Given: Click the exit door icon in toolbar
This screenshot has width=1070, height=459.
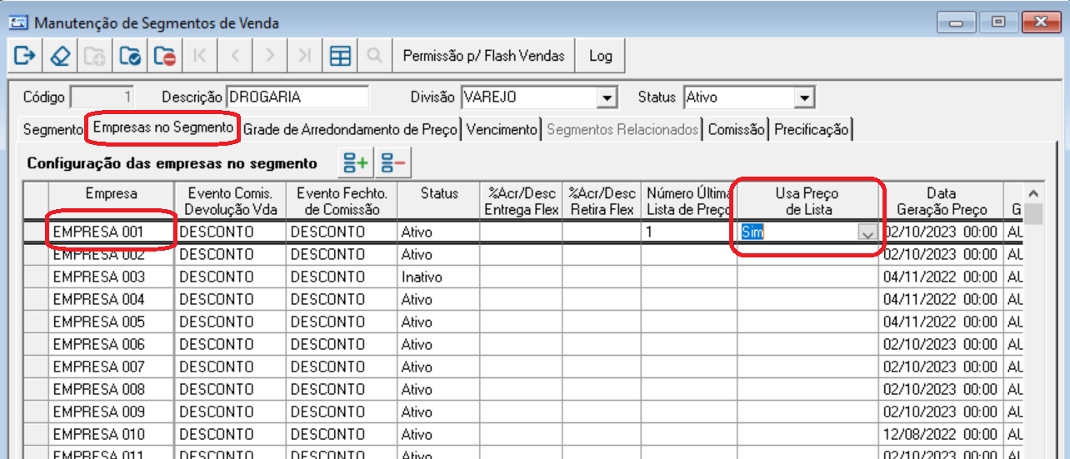Looking at the screenshot, I should coord(25,56).
